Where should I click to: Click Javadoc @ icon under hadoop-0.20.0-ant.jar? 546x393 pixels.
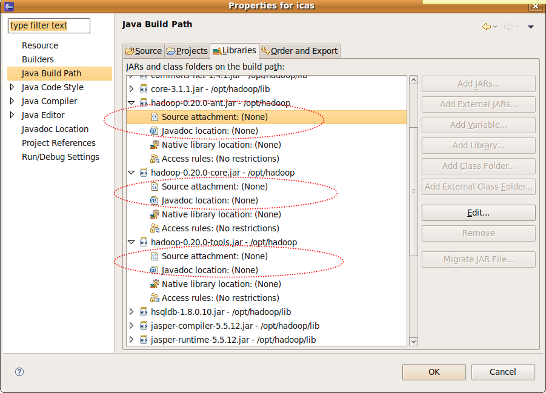point(154,131)
